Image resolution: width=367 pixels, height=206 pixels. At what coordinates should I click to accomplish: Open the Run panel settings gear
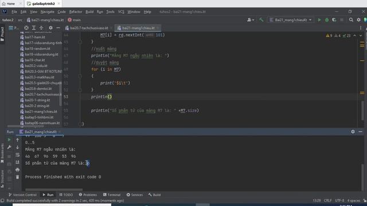point(353,132)
